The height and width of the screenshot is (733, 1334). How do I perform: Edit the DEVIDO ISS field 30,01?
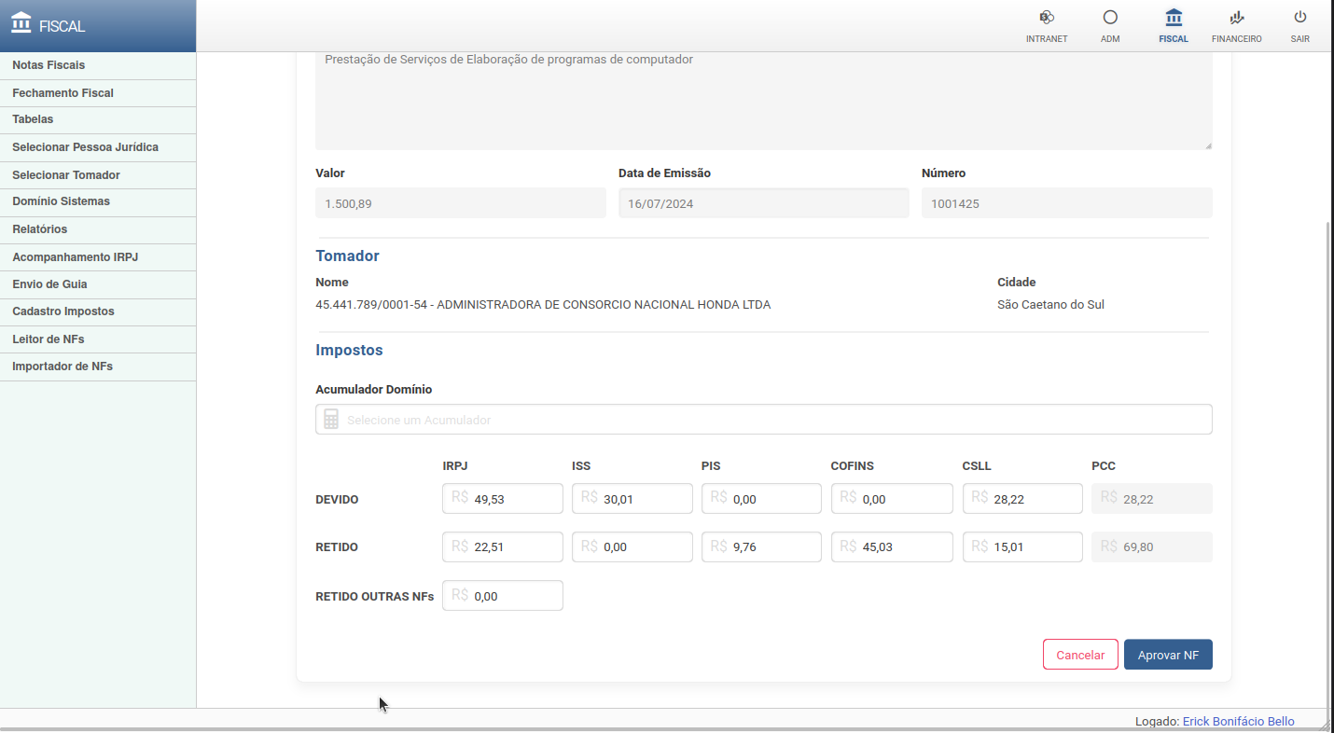tap(632, 499)
